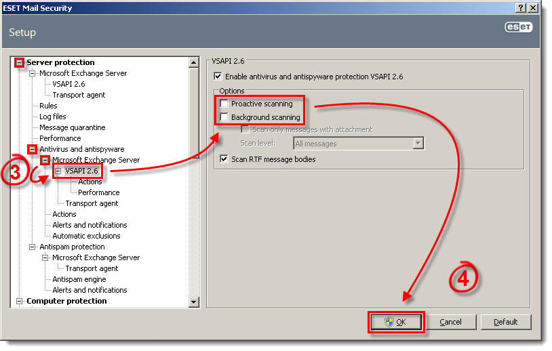Collapse Microsoft Exchange Server under Antivirus and antispyware

click(45, 161)
